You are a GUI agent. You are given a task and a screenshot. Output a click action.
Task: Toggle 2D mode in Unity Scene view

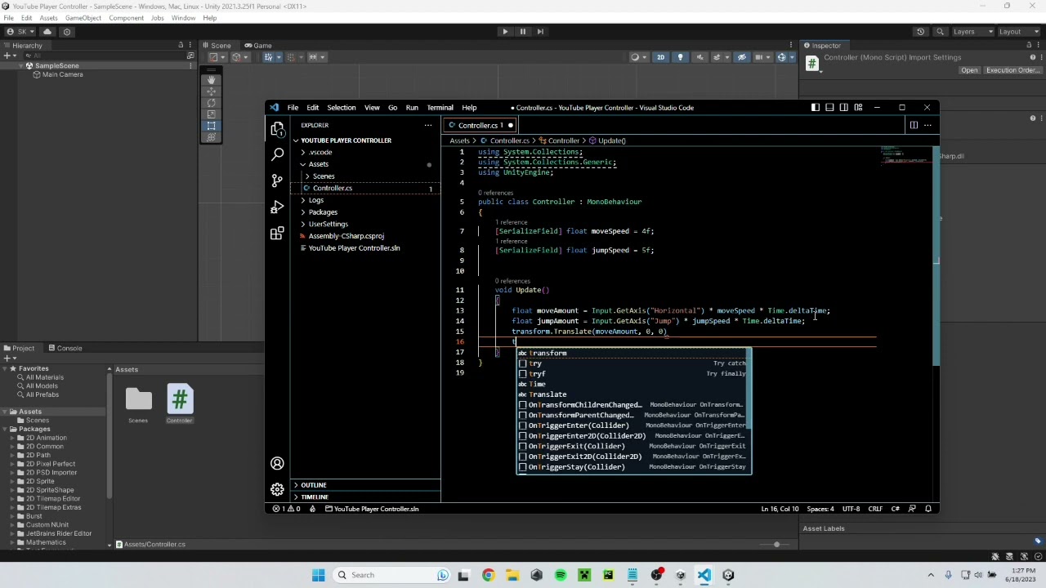[x=660, y=57]
